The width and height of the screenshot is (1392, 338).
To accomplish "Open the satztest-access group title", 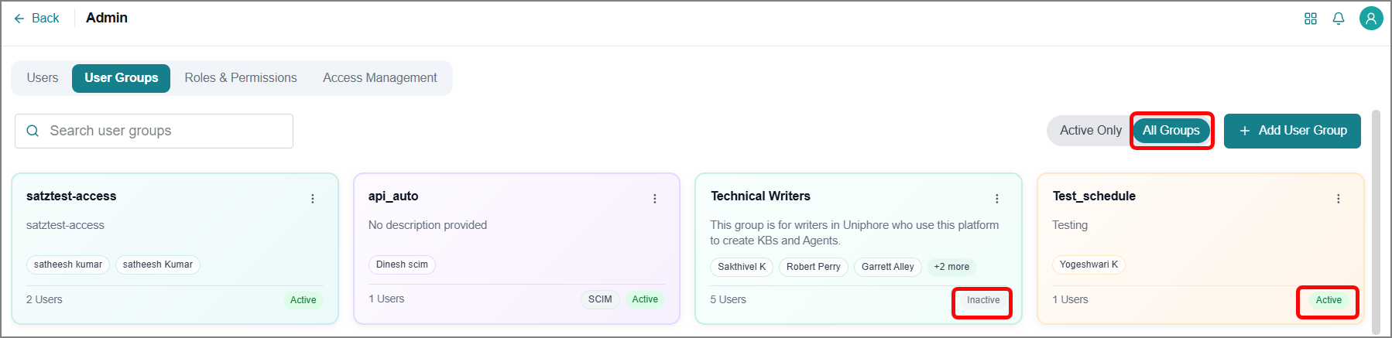I will tap(71, 196).
